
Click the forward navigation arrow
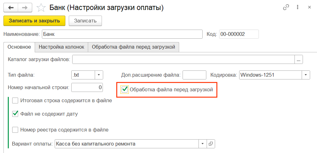(x=26, y=7)
